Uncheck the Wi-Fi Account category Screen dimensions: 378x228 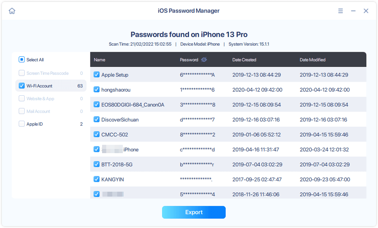(x=21, y=85)
